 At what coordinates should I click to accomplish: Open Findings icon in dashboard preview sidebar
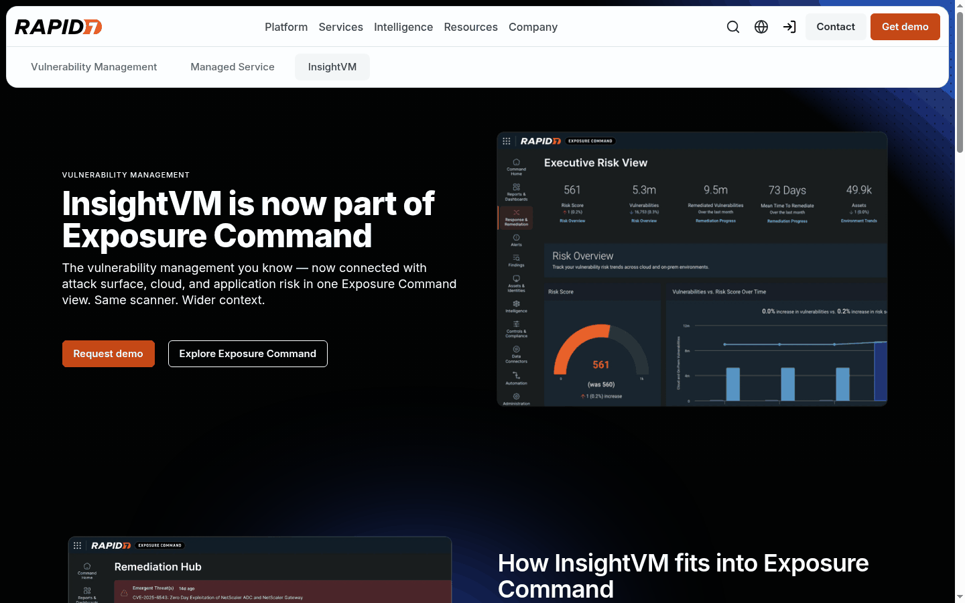tap(516, 258)
